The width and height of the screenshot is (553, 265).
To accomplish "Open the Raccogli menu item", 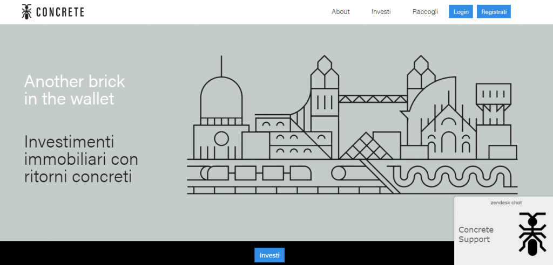I will [426, 12].
